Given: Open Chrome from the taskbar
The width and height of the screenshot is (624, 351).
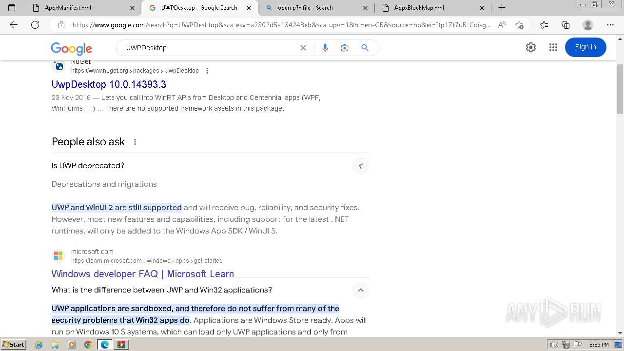Looking at the screenshot, I should click(x=88, y=345).
